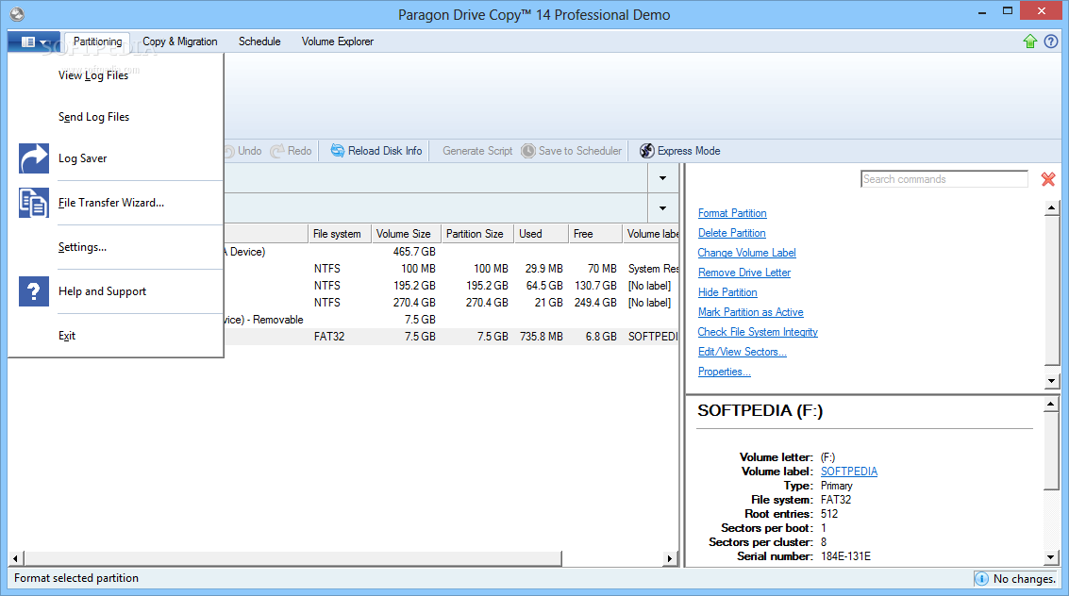Click the Partition Size column header

tap(477, 234)
